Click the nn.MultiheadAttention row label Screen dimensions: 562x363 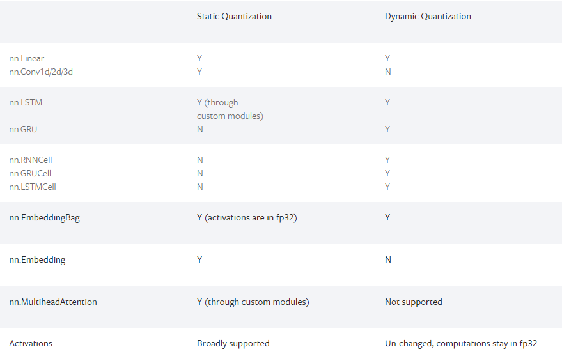[53, 302]
